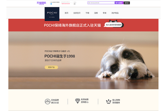Click the blue badge under store name
Image resolution: width=167 pixels, height=111 pixels.
[x=51, y=4]
